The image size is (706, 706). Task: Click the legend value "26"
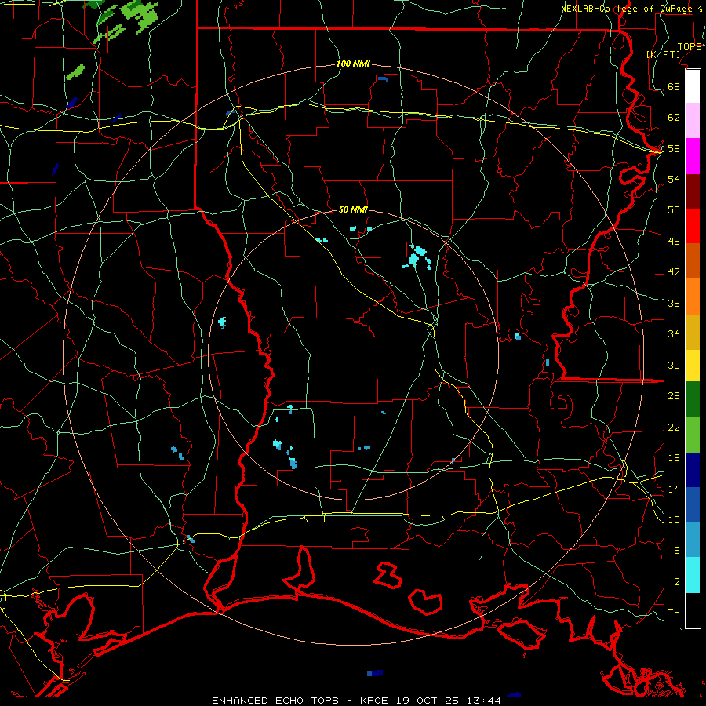(x=674, y=396)
